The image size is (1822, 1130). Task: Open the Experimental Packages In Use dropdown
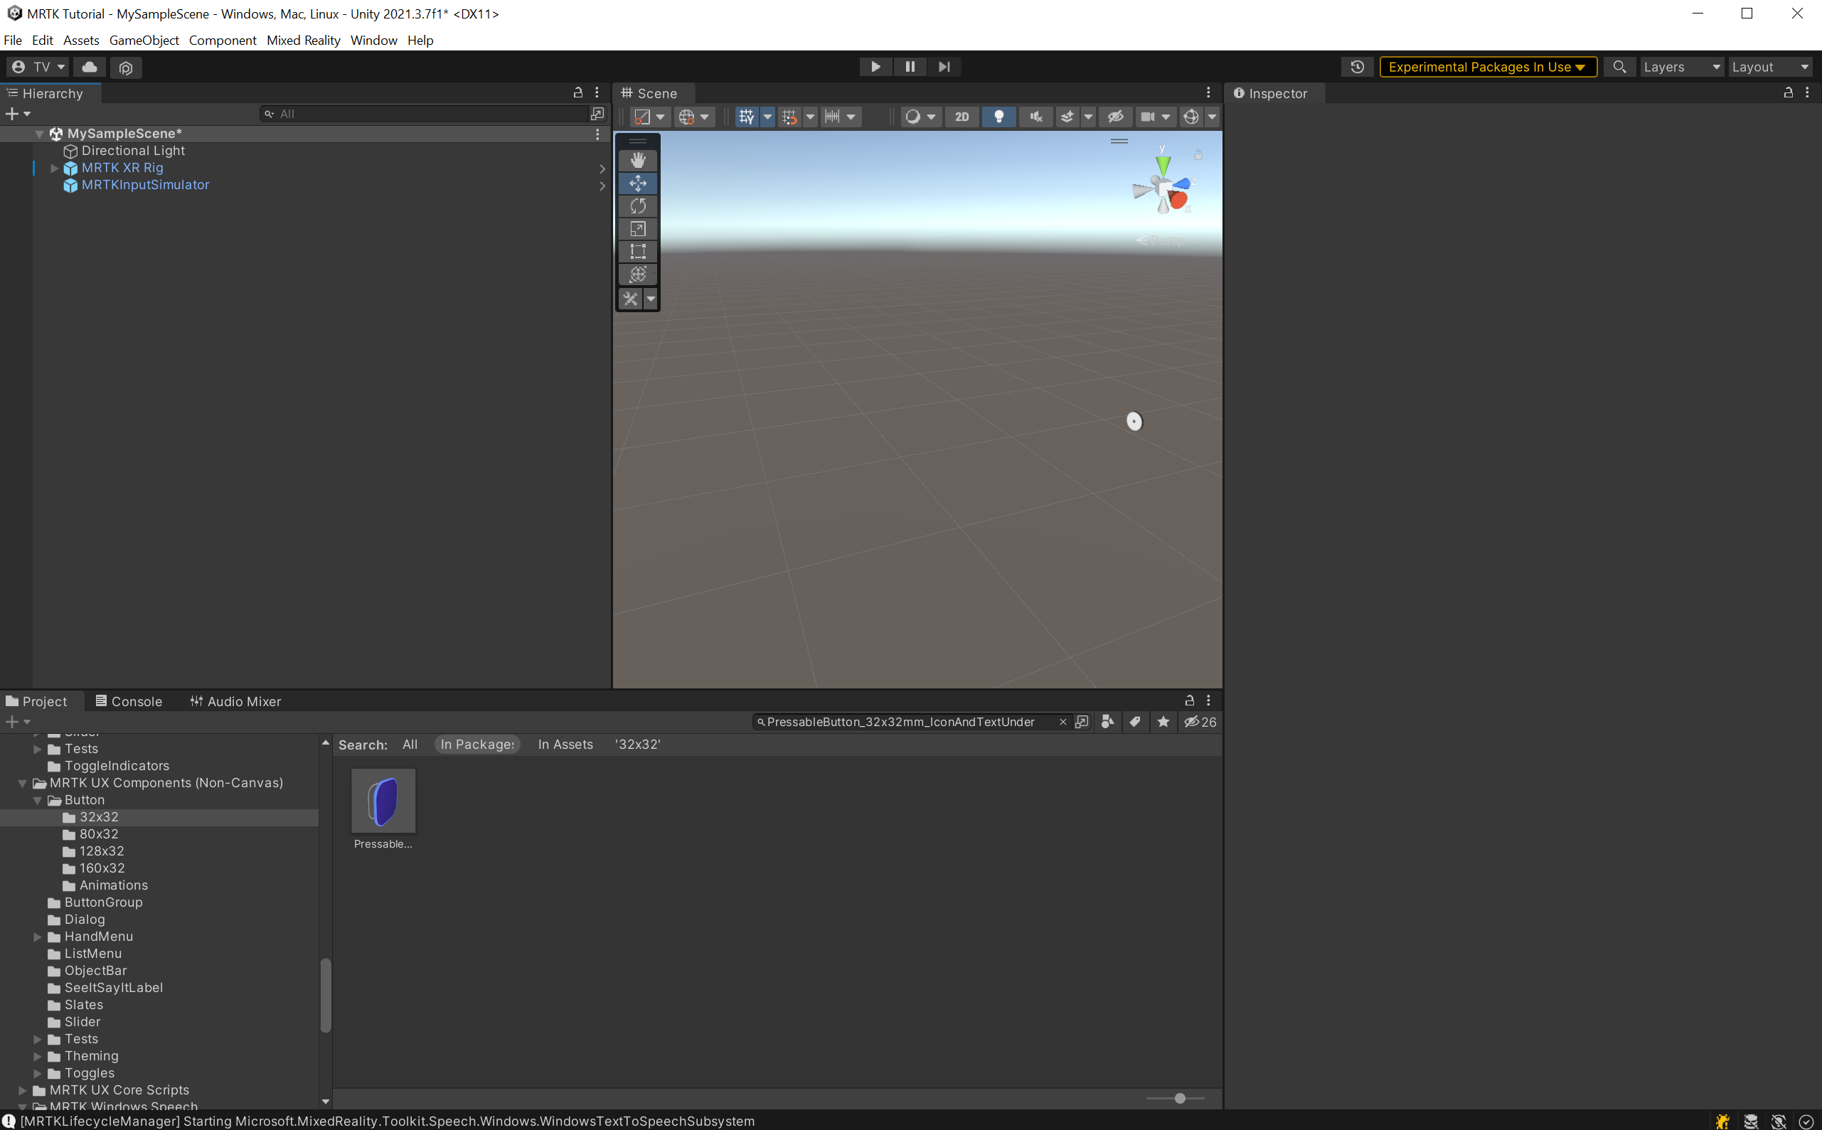click(1487, 67)
